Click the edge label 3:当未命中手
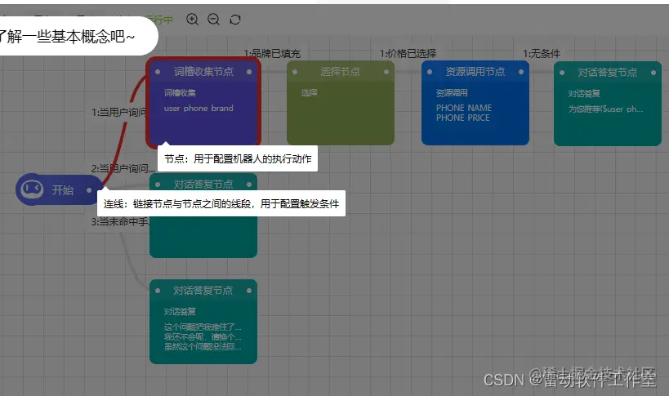 (120, 221)
